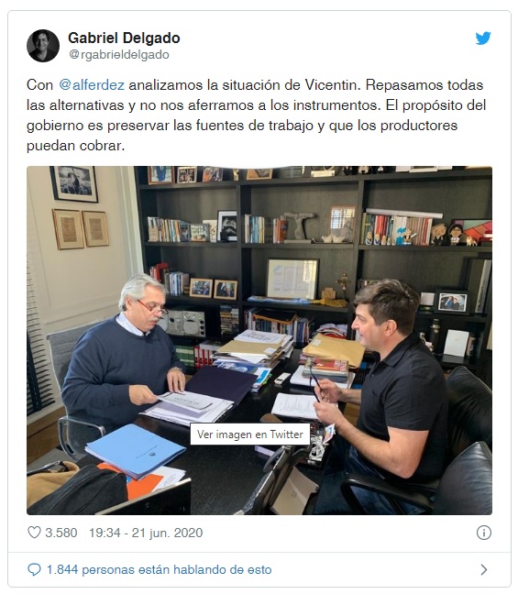Image resolution: width=518 pixels, height=594 pixels.
Task: Open the 1.844 personas están hablando link
Action: click(159, 569)
